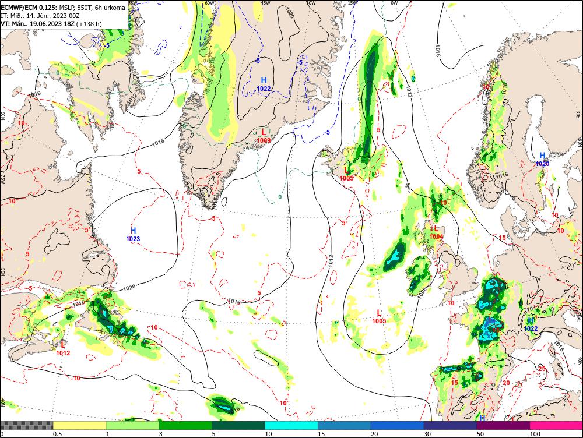
Task: Click the purple 50–100 legend swatch
Action: pos(504,425)
